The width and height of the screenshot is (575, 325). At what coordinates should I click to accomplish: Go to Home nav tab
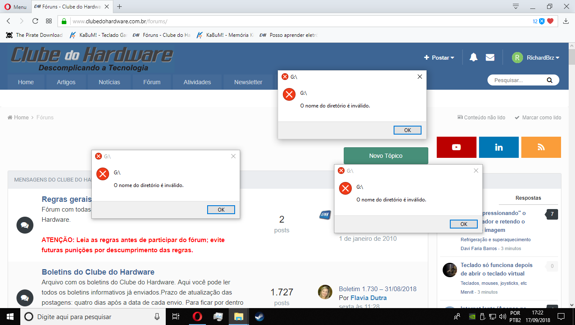(x=26, y=82)
